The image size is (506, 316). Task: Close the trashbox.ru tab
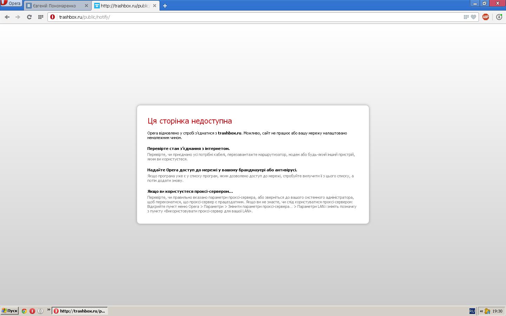point(155,6)
